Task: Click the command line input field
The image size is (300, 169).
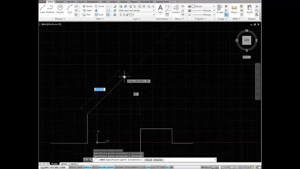Action: point(155,160)
